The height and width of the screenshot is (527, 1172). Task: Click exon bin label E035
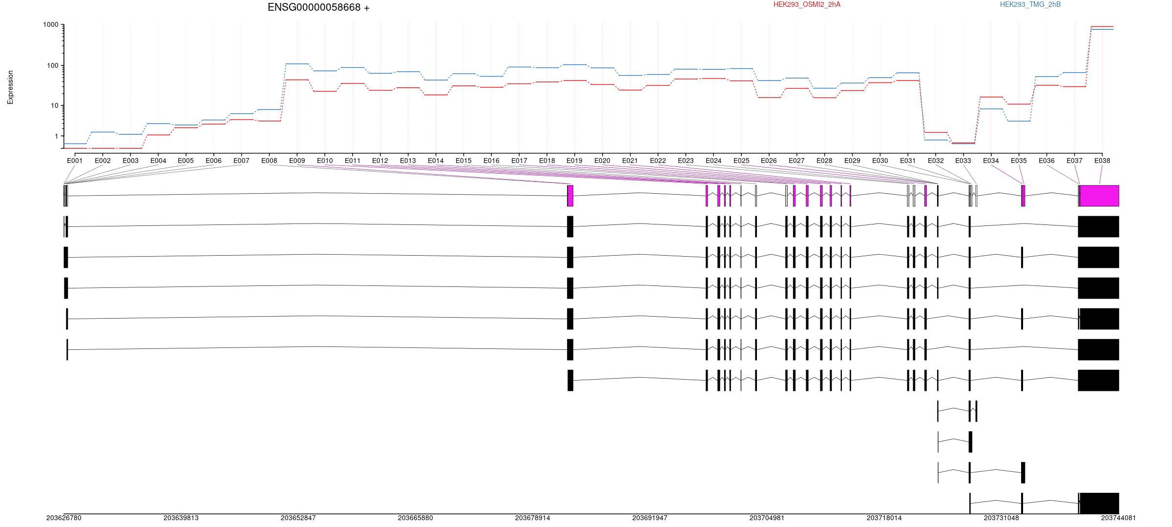coord(1019,161)
